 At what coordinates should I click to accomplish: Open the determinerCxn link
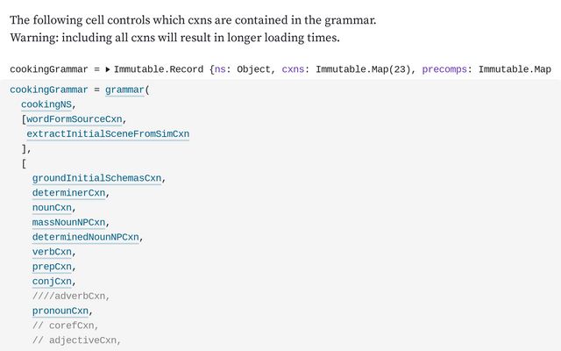pos(69,193)
